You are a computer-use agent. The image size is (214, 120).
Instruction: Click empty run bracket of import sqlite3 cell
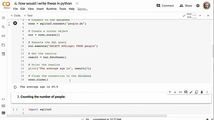(x=15, y=110)
